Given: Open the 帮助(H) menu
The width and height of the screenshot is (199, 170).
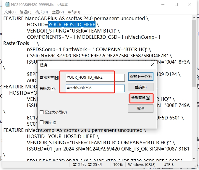Looking at the screenshot, I should [74, 12].
